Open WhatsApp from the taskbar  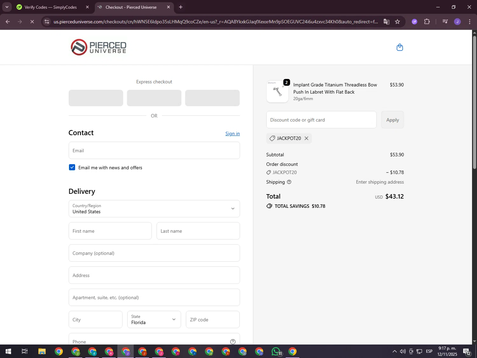(x=276, y=351)
